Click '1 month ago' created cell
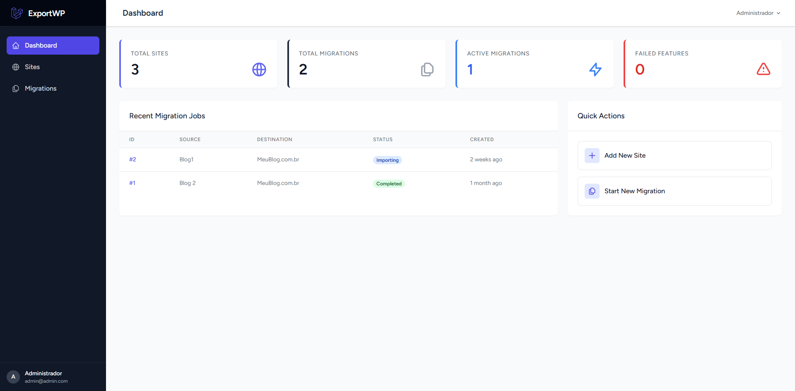The width and height of the screenshot is (795, 391). click(486, 183)
